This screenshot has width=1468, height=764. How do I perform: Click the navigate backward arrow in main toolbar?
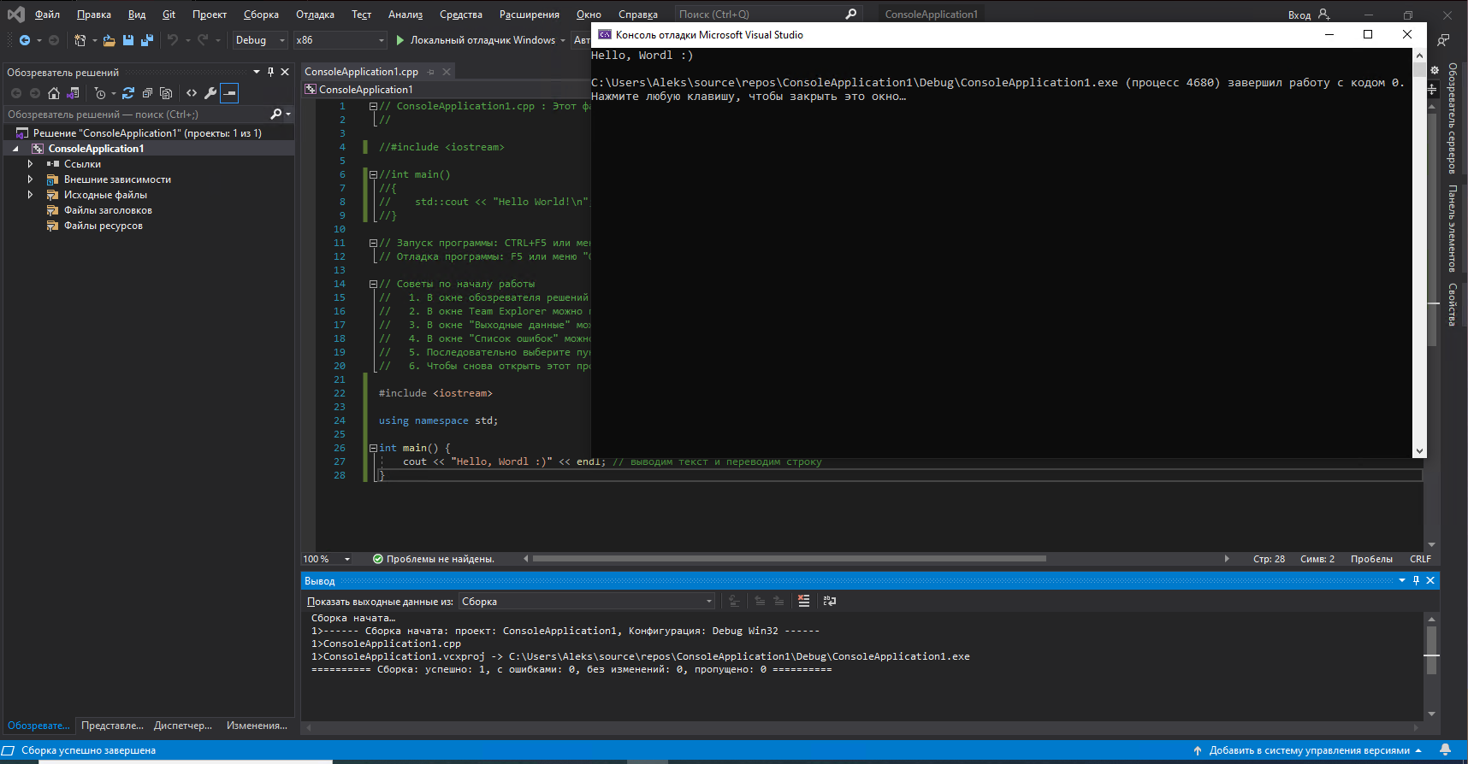[x=25, y=40]
